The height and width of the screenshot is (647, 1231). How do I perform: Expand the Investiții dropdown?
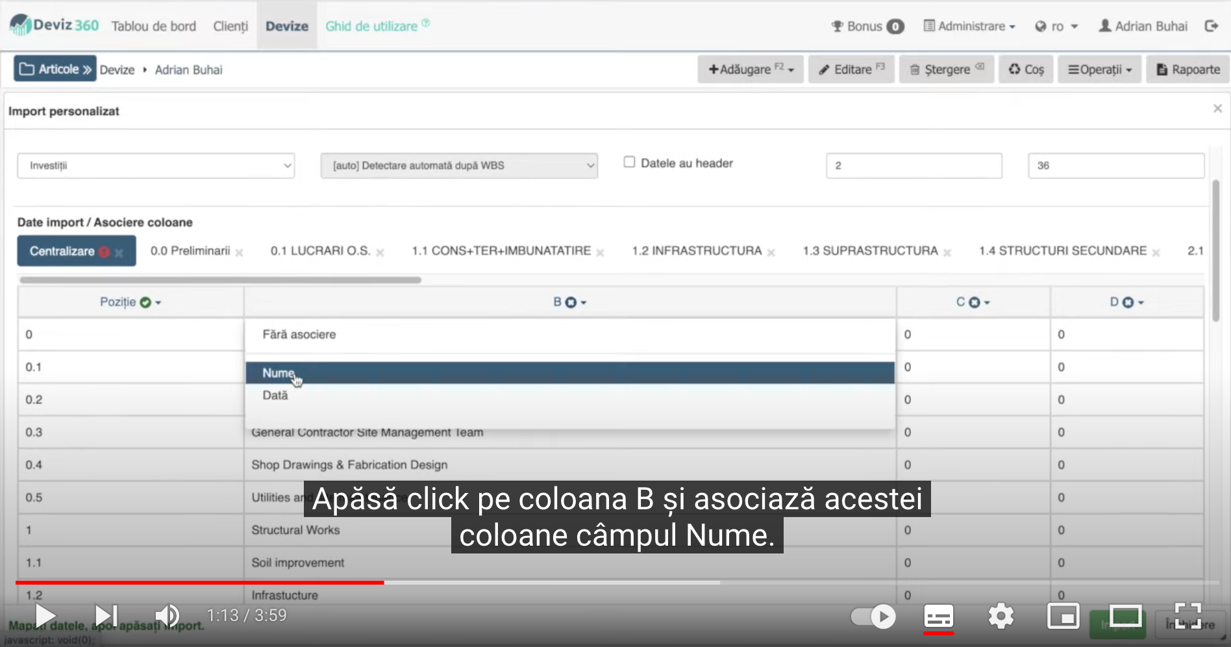[x=156, y=166]
